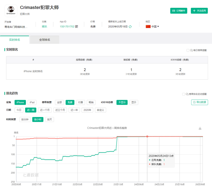Viewport: 212px width, 189px height.
Task: Click the 娱乐(免费) entry in chart tooltip
Action: (x=157, y=164)
